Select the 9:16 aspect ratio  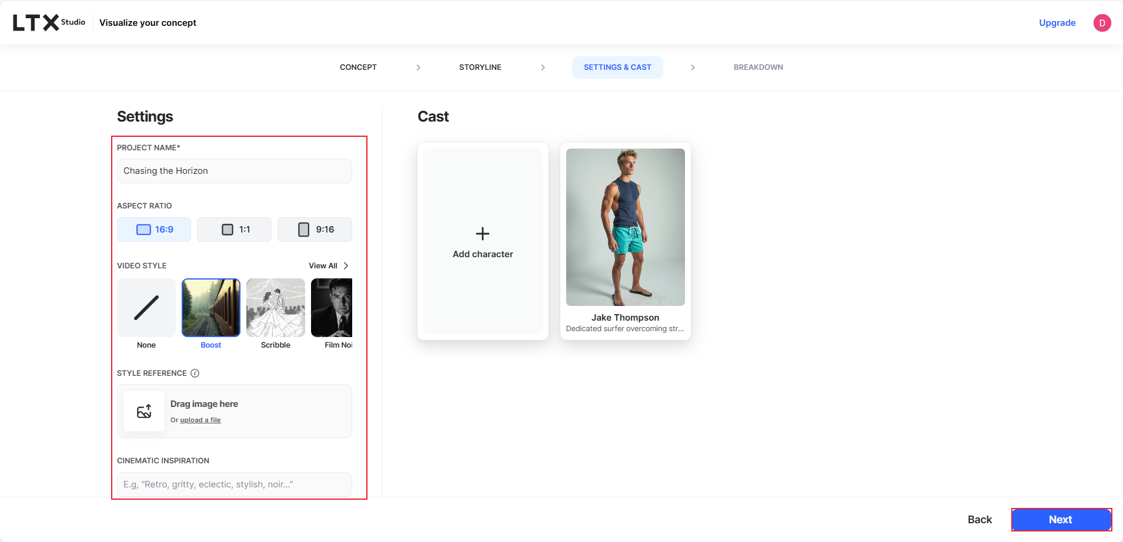(315, 230)
